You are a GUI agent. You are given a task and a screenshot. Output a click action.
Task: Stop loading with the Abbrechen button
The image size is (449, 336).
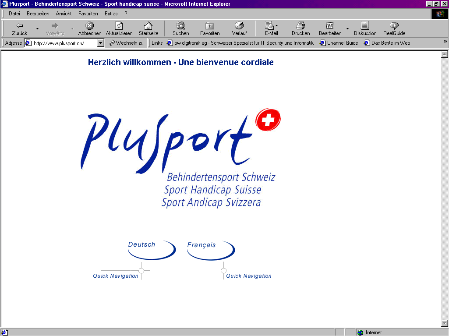point(90,28)
